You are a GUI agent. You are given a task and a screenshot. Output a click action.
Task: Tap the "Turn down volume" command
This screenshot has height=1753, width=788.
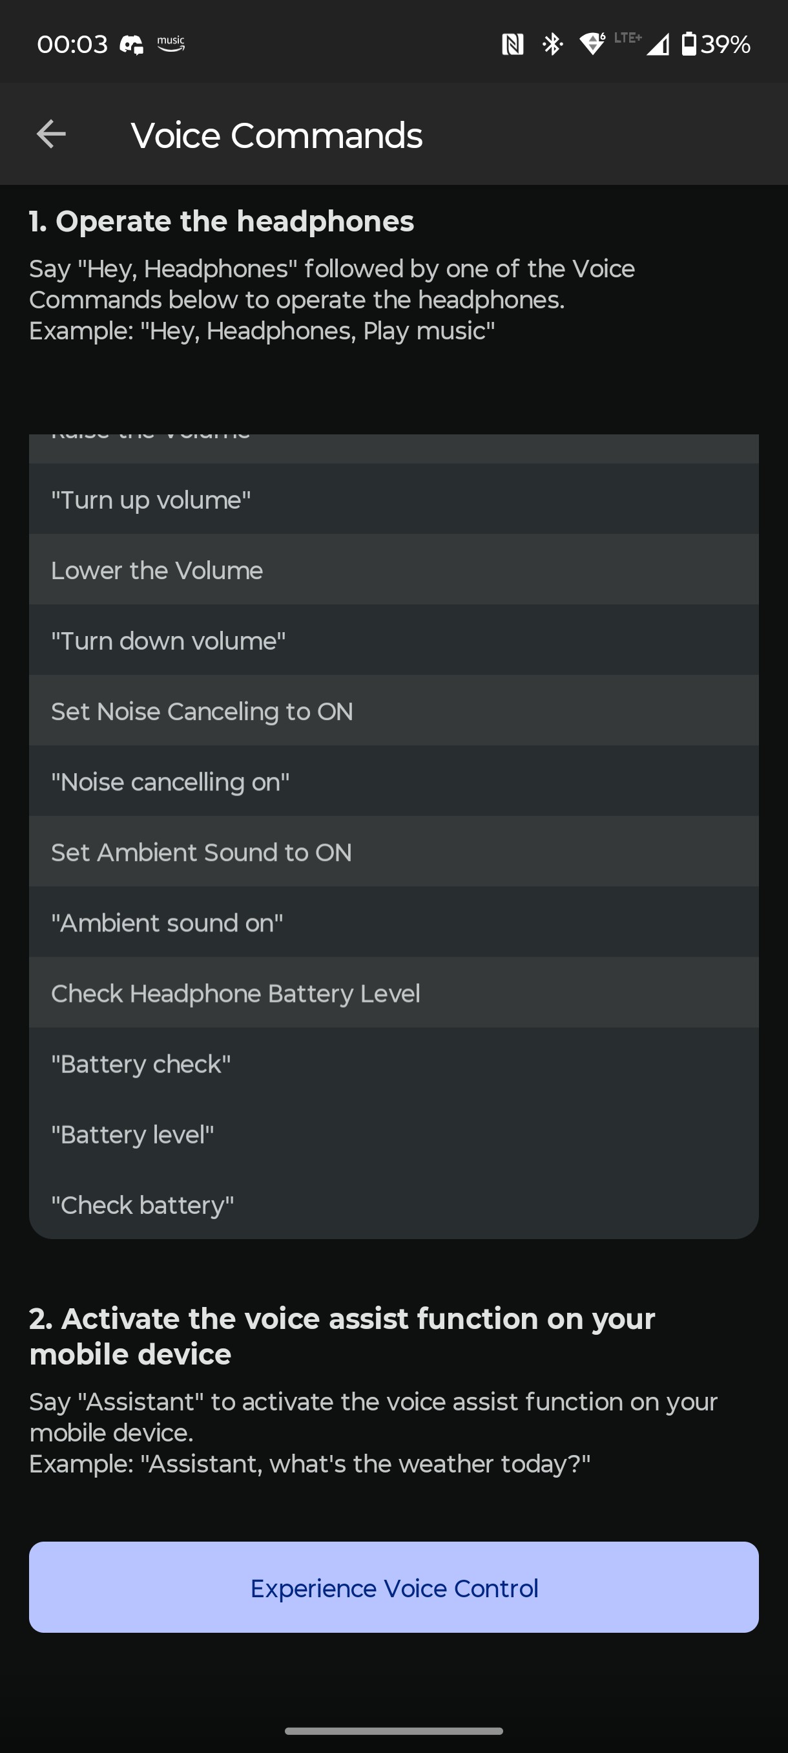click(x=393, y=641)
